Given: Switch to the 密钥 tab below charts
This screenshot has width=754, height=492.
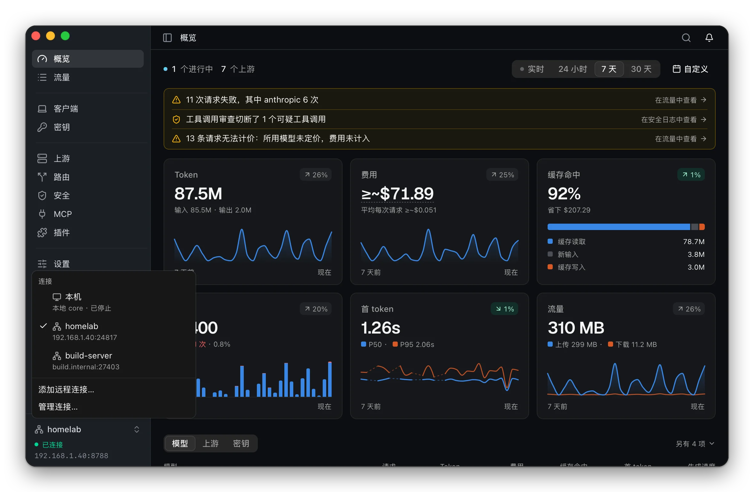Looking at the screenshot, I should (241, 443).
